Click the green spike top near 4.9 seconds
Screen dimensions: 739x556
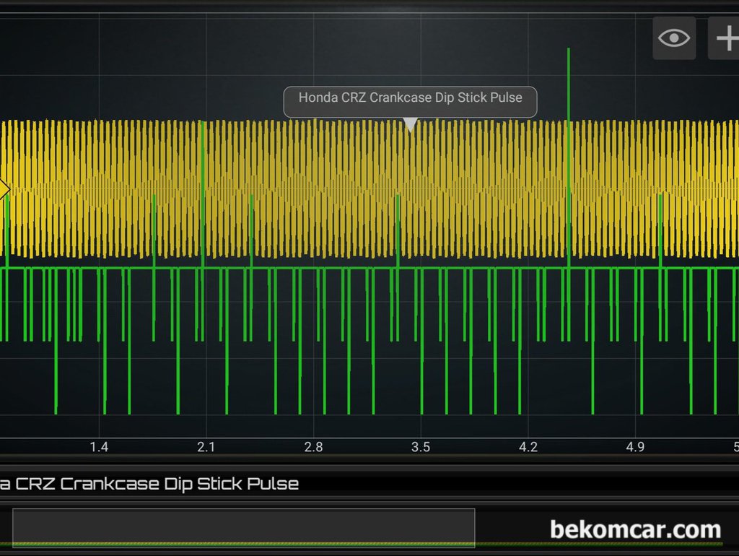pyautogui.click(x=660, y=196)
